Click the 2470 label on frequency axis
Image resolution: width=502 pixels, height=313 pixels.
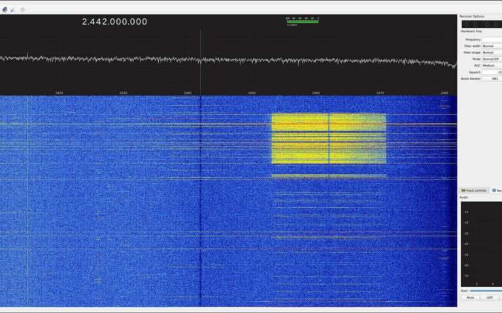tap(380, 93)
